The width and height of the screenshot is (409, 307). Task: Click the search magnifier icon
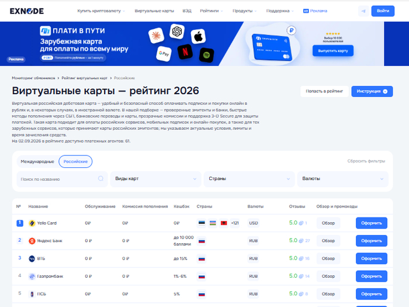100,178
